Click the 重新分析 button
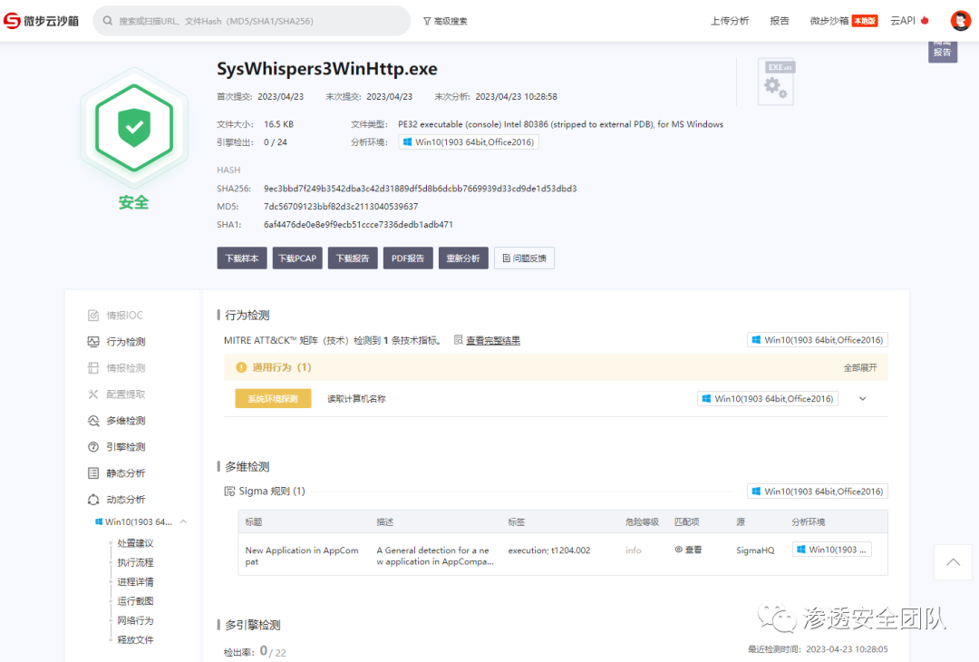 (x=463, y=258)
